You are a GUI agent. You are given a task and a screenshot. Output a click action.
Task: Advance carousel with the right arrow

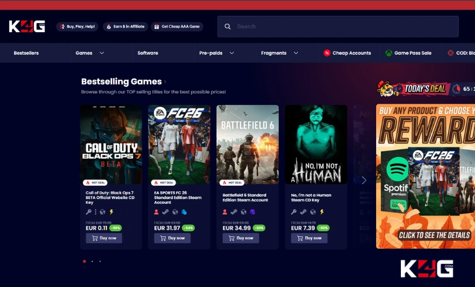(364, 180)
